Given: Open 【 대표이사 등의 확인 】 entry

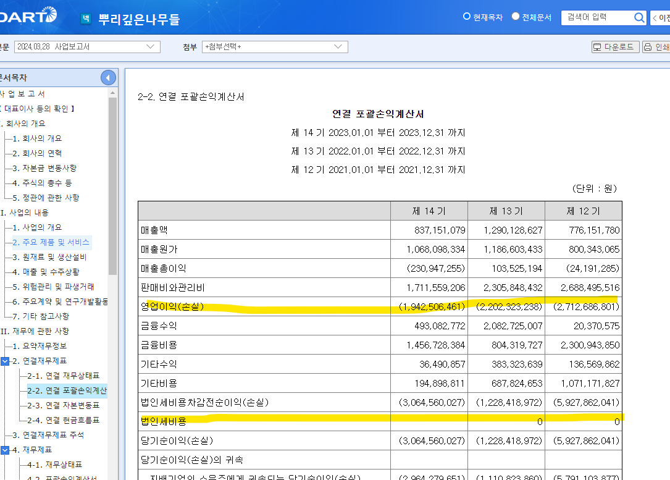Looking at the screenshot, I should pyautogui.click(x=38, y=109).
